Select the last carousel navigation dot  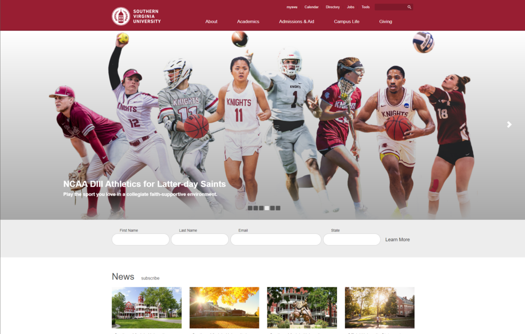pos(278,208)
